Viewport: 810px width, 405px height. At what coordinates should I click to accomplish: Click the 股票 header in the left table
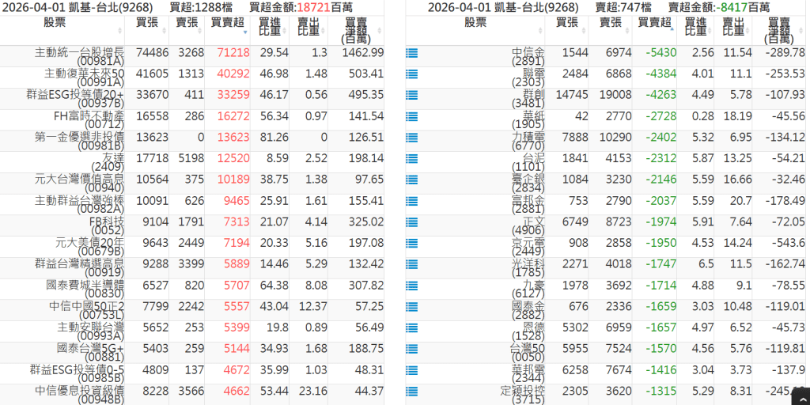(55, 22)
